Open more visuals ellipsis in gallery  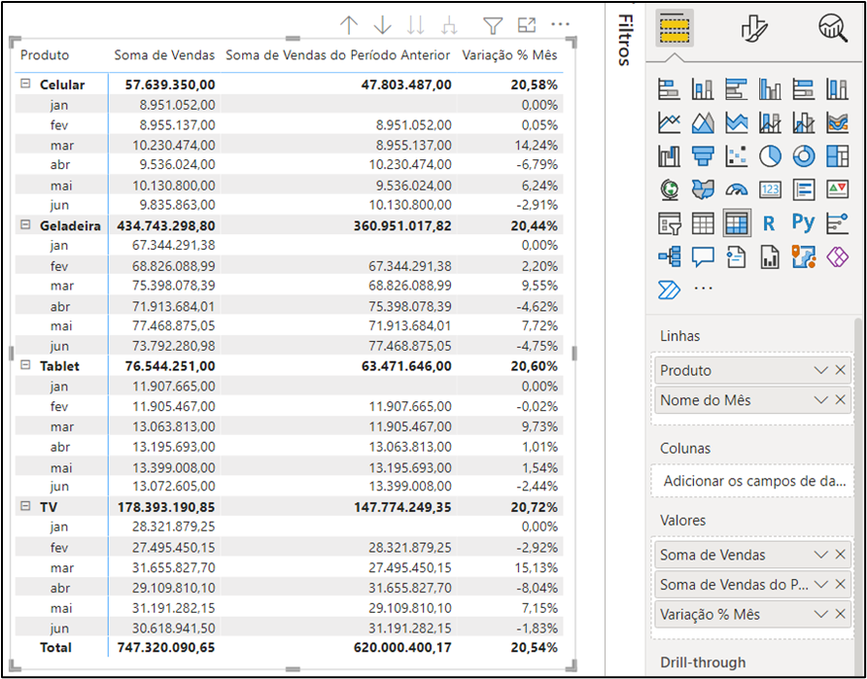703,289
